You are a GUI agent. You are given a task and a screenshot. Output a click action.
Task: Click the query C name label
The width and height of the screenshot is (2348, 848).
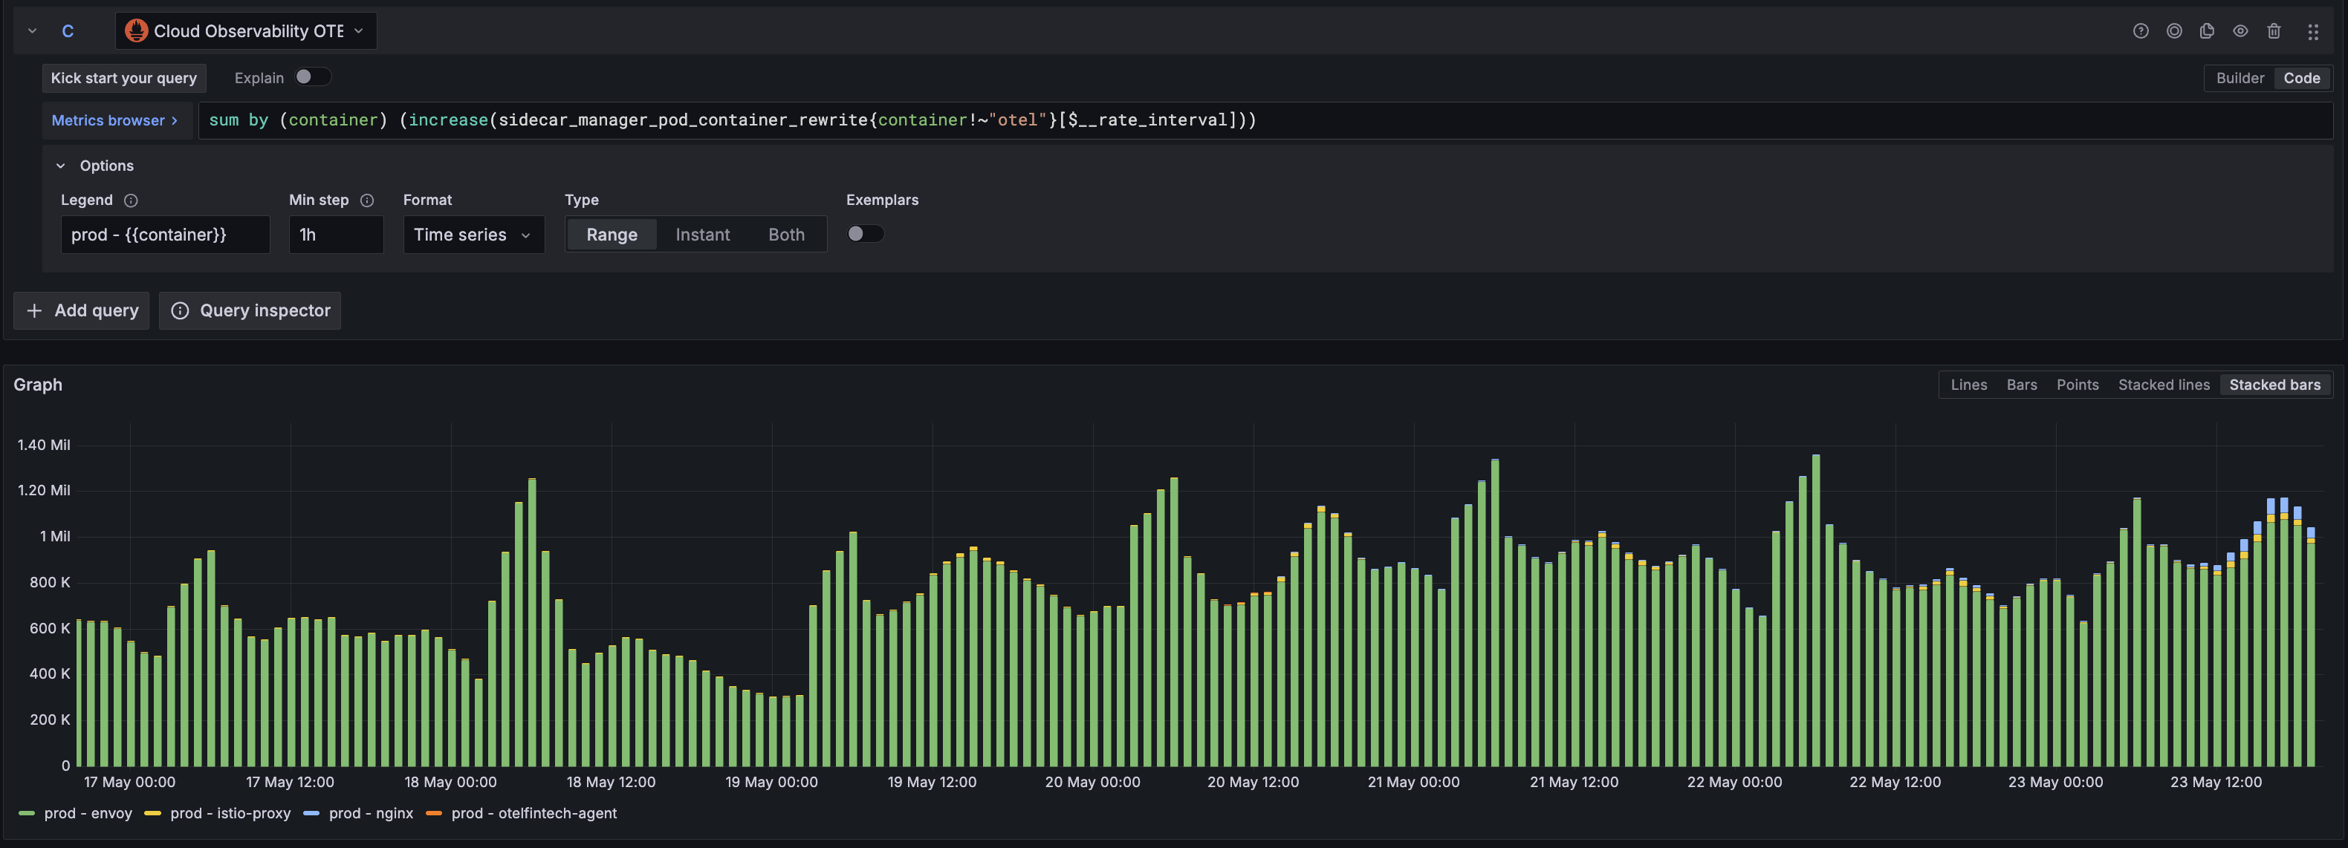tap(68, 31)
